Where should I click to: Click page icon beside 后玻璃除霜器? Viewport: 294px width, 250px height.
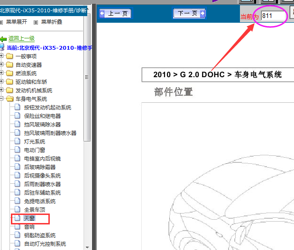pyautogui.click(x=18, y=167)
